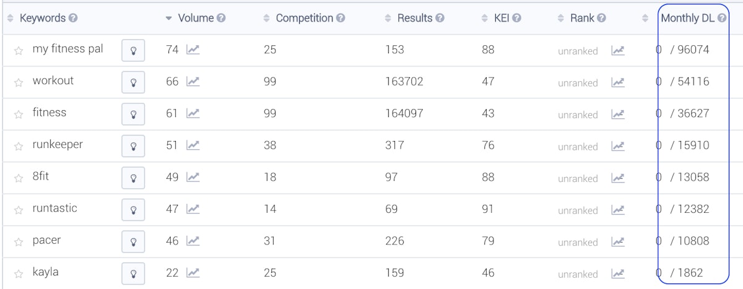This screenshot has width=743, height=289.
Task: Click Monthly DL value for 'fitness' row
Action: pos(689,114)
